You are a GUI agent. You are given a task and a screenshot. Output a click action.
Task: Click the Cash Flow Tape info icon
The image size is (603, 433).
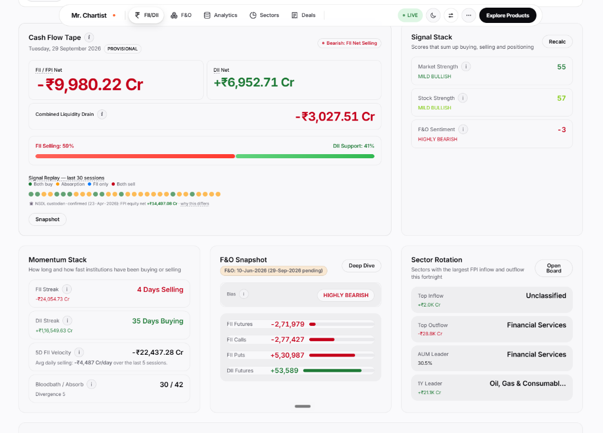tap(89, 37)
